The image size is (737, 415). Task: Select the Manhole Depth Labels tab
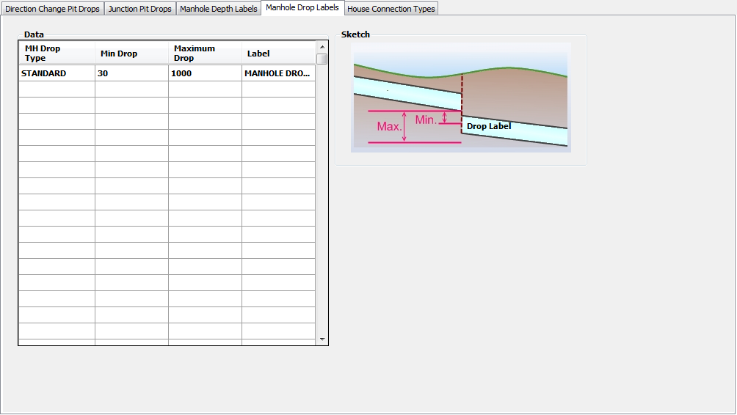(x=219, y=9)
